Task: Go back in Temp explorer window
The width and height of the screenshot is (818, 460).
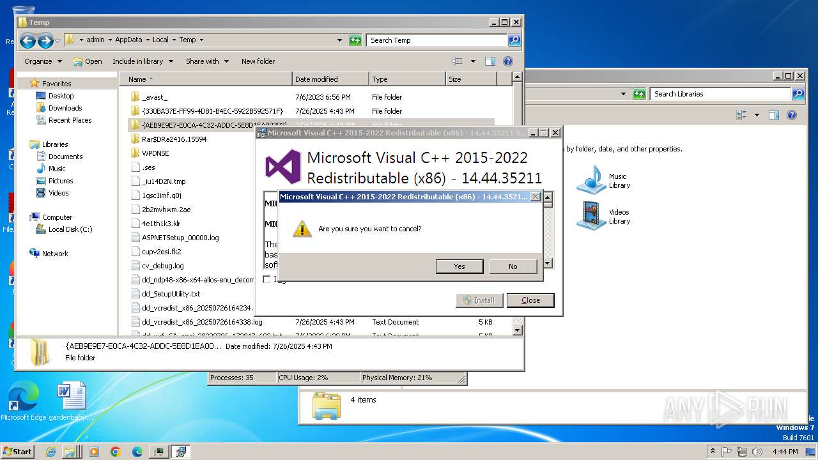Action: (27, 42)
